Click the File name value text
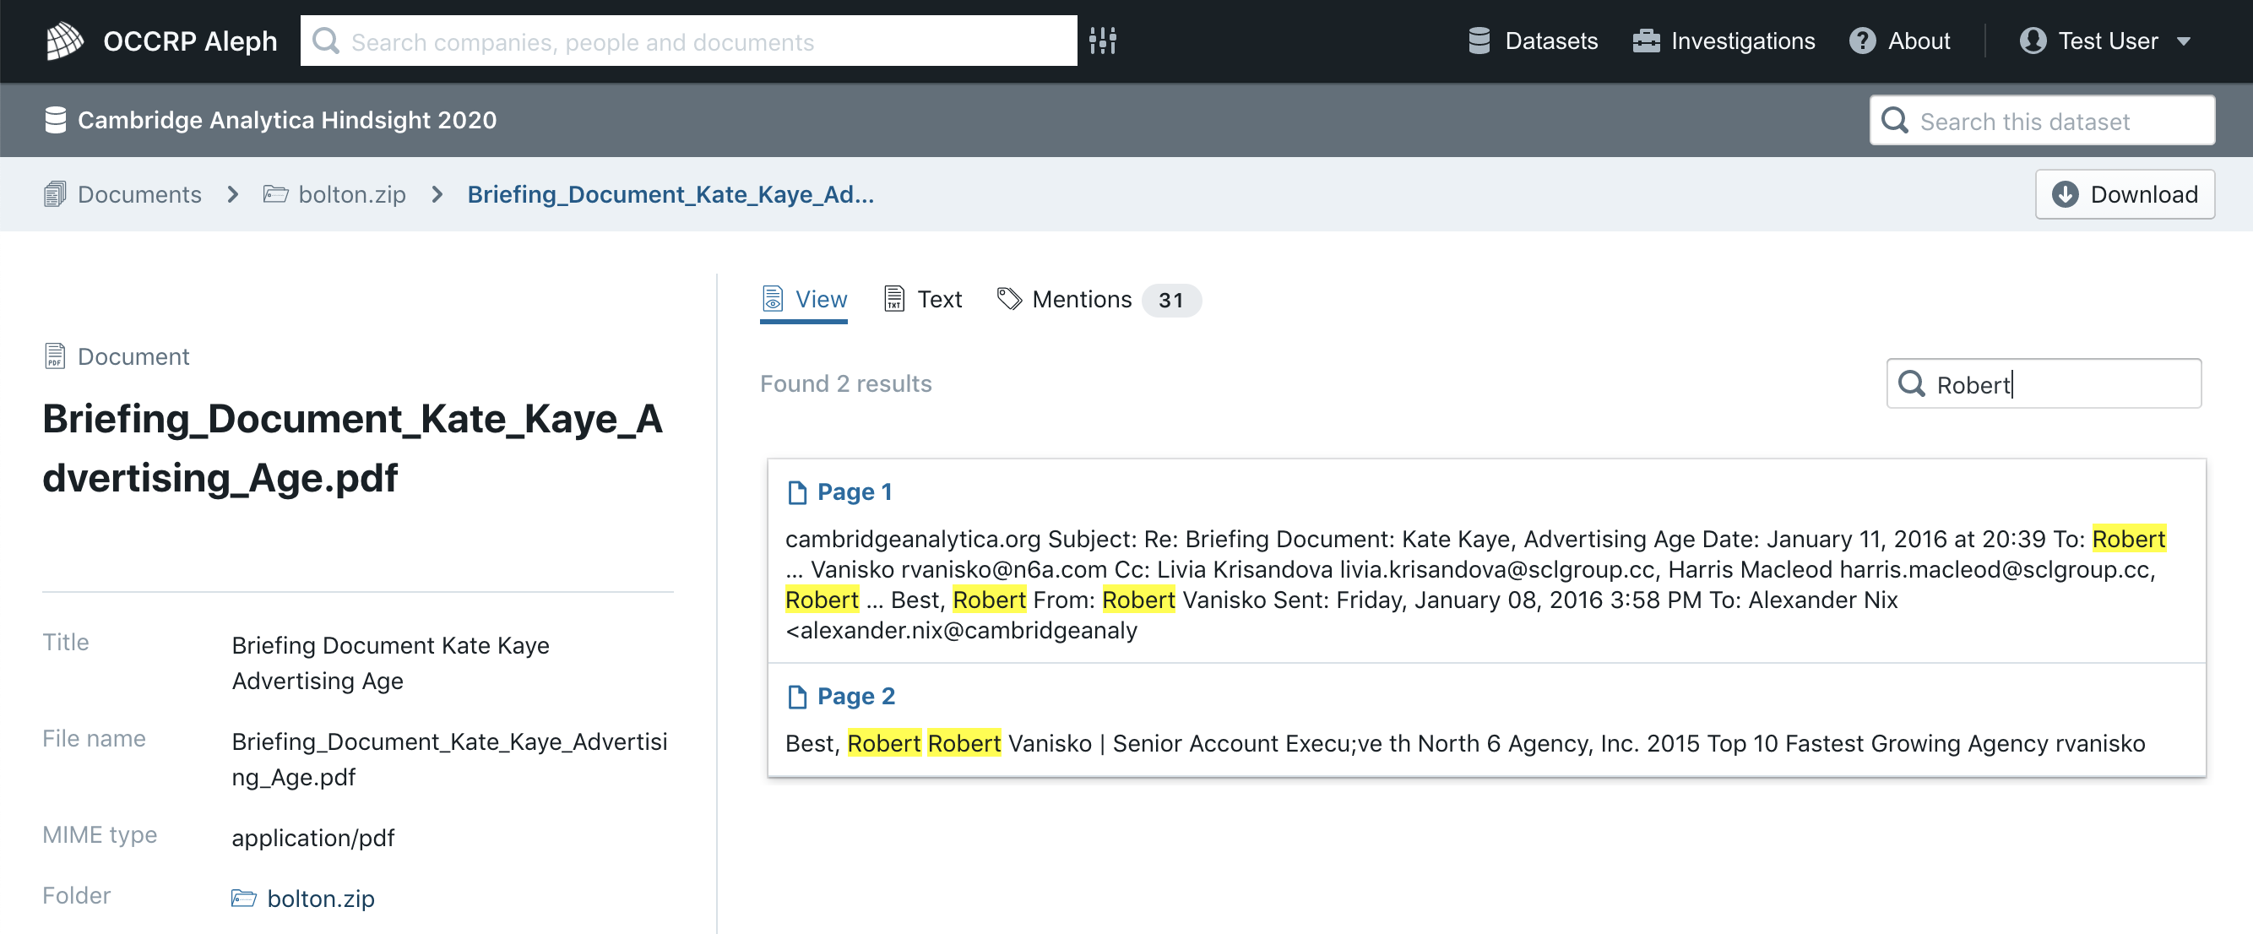 449,759
